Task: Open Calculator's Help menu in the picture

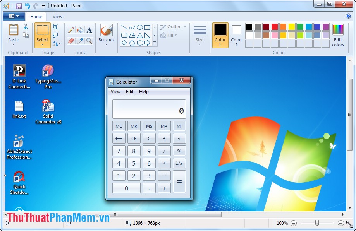Action: tap(144, 92)
